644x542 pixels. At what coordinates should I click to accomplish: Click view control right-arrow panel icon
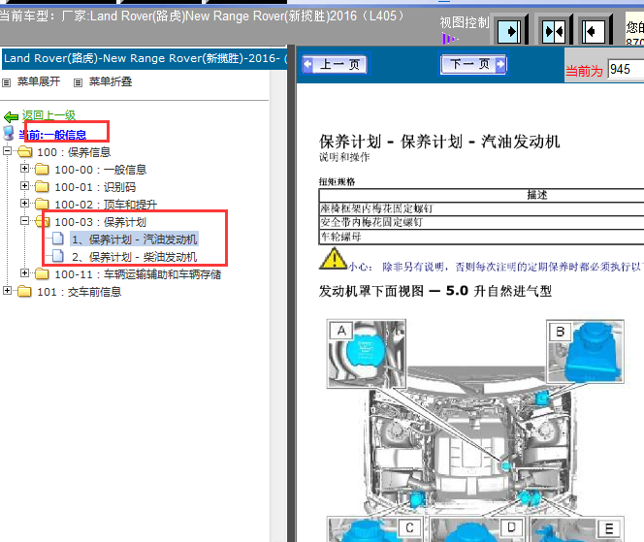click(x=509, y=31)
